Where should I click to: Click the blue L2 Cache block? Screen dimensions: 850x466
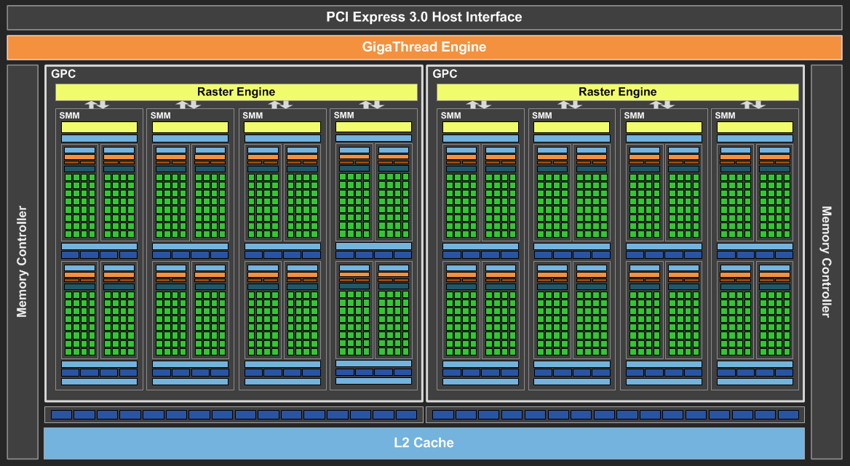pos(424,443)
